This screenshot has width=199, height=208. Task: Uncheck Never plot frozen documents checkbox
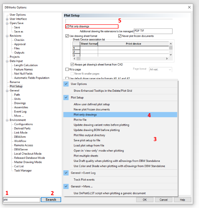120,36
